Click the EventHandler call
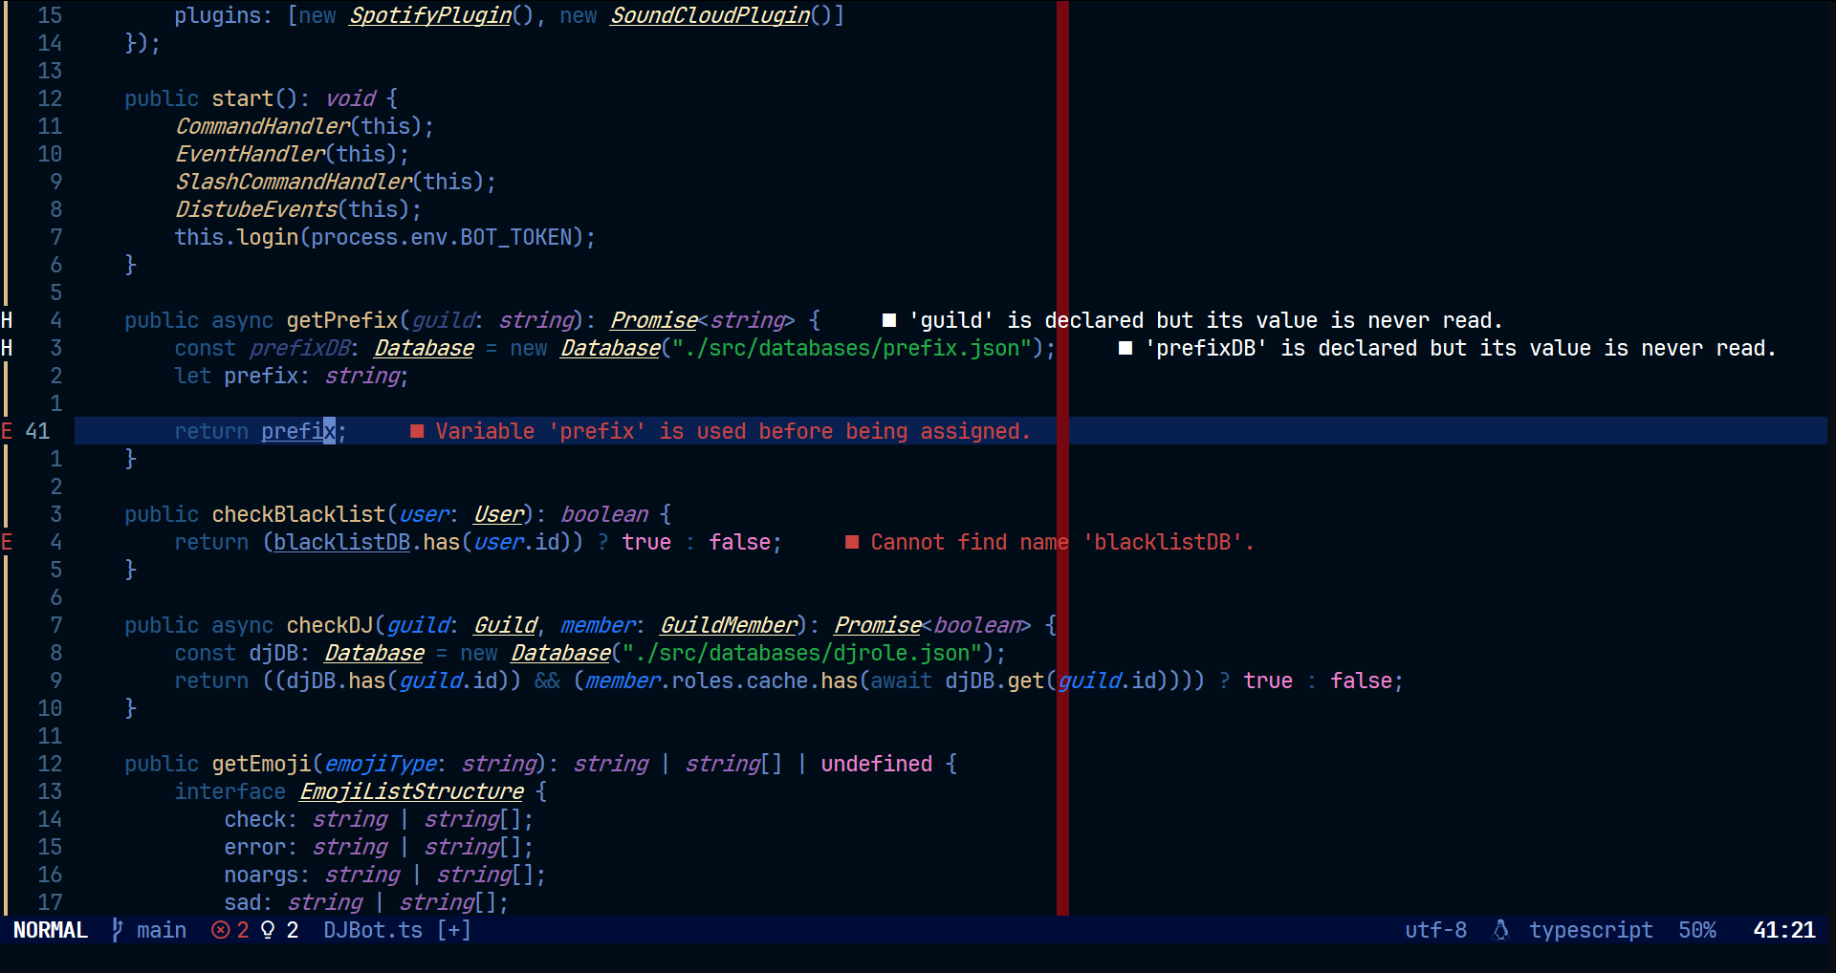1836x973 pixels. coord(251,154)
